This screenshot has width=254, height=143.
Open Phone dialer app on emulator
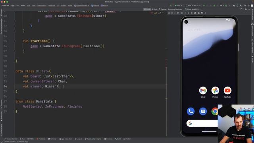[190, 111]
